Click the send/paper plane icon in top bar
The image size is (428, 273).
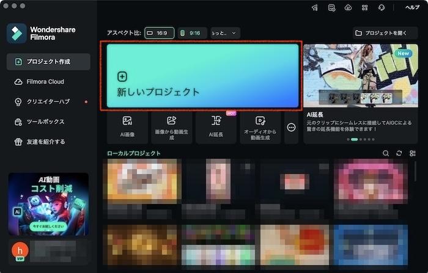(315, 8)
